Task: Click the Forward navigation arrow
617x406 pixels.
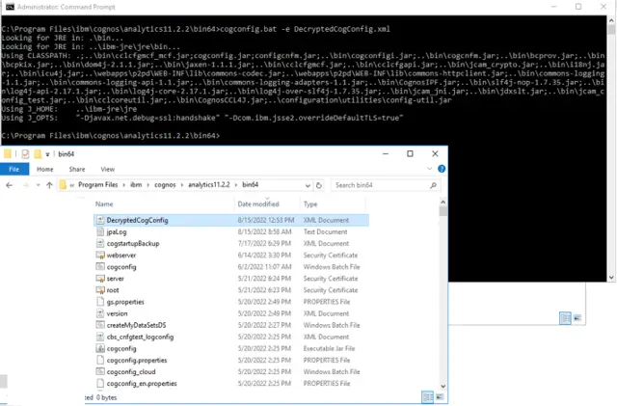Action: coord(26,185)
